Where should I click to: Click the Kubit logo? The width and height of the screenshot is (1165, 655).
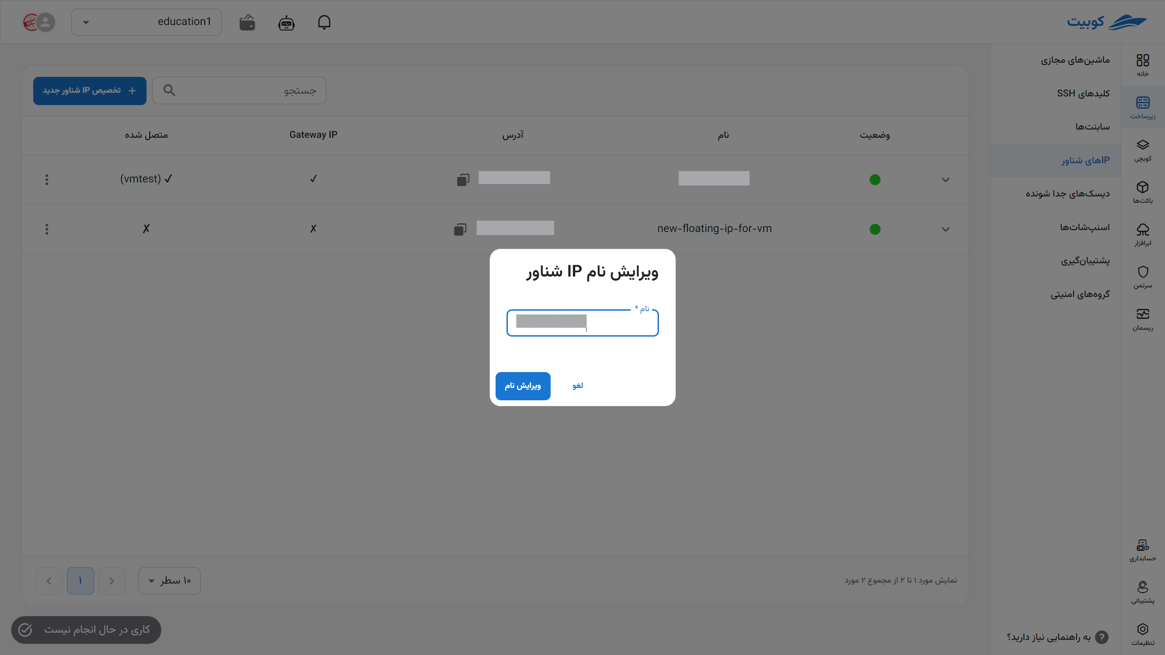pos(1107,22)
